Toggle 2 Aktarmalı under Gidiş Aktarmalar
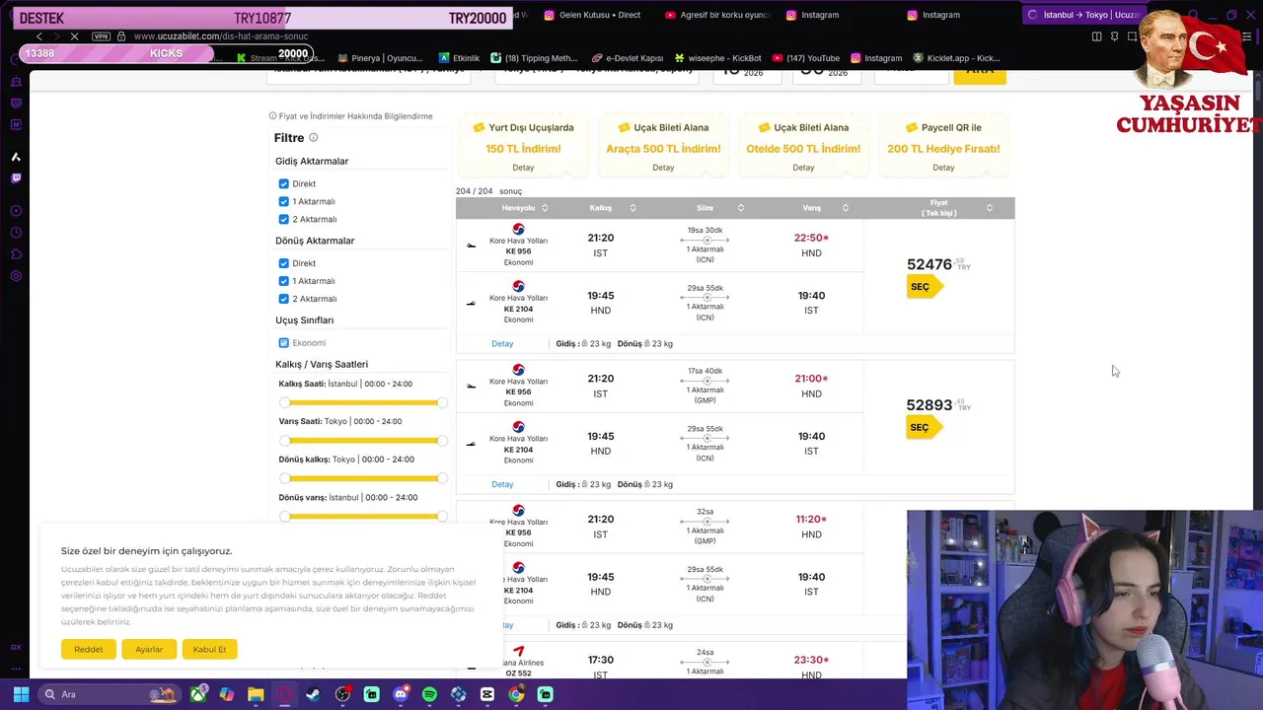1263x710 pixels. [284, 219]
